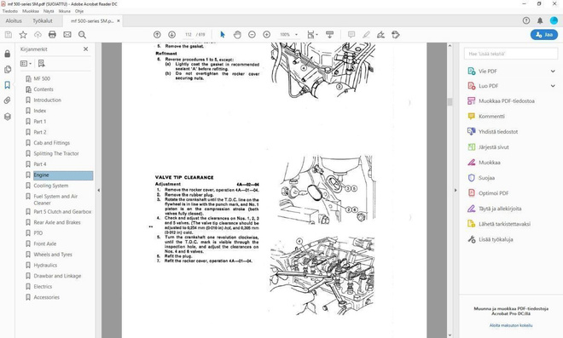Zoom in with plus icon
The width and height of the screenshot is (563, 338).
(x=267, y=35)
